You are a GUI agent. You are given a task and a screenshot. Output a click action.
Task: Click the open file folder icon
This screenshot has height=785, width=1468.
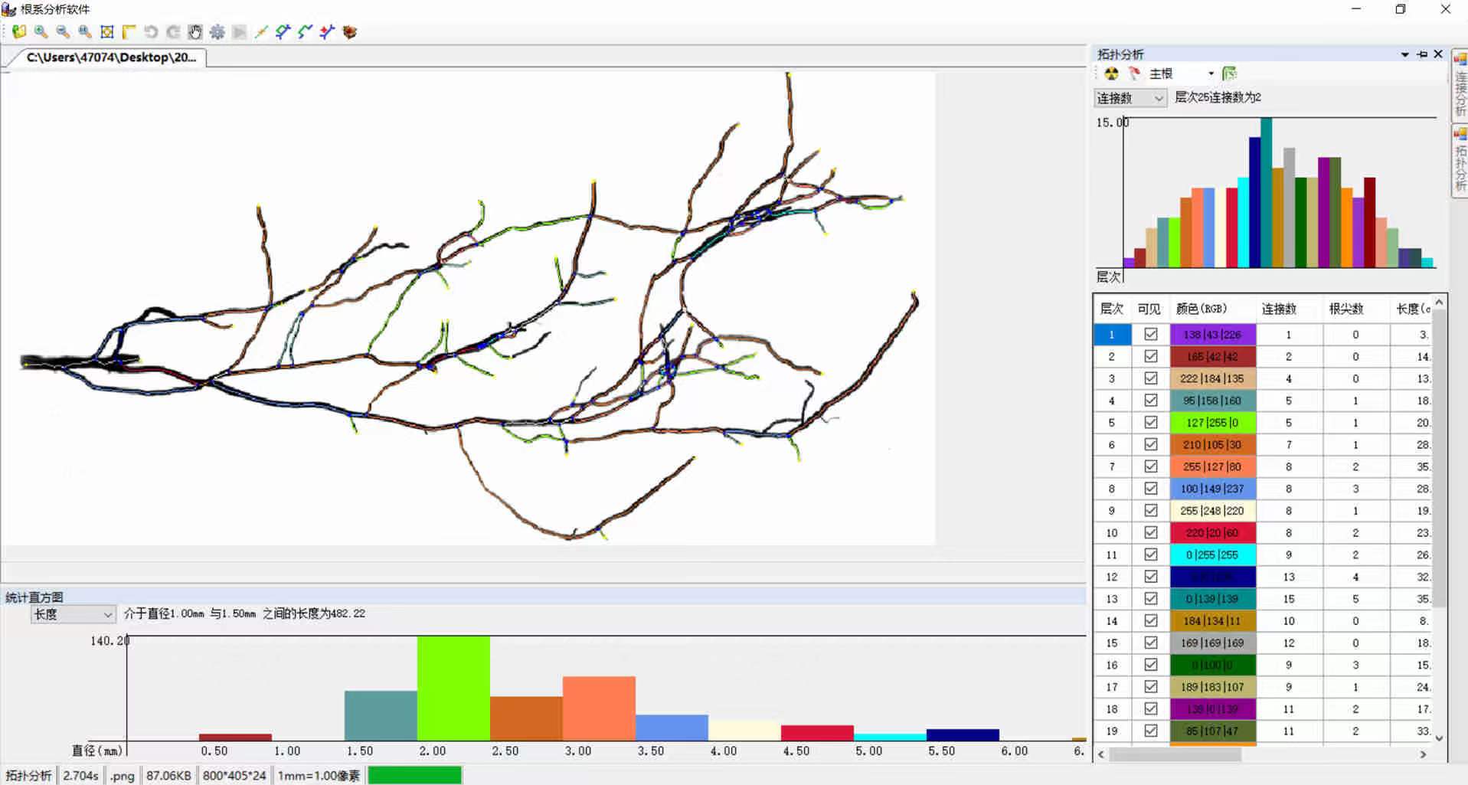click(x=19, y=31)
